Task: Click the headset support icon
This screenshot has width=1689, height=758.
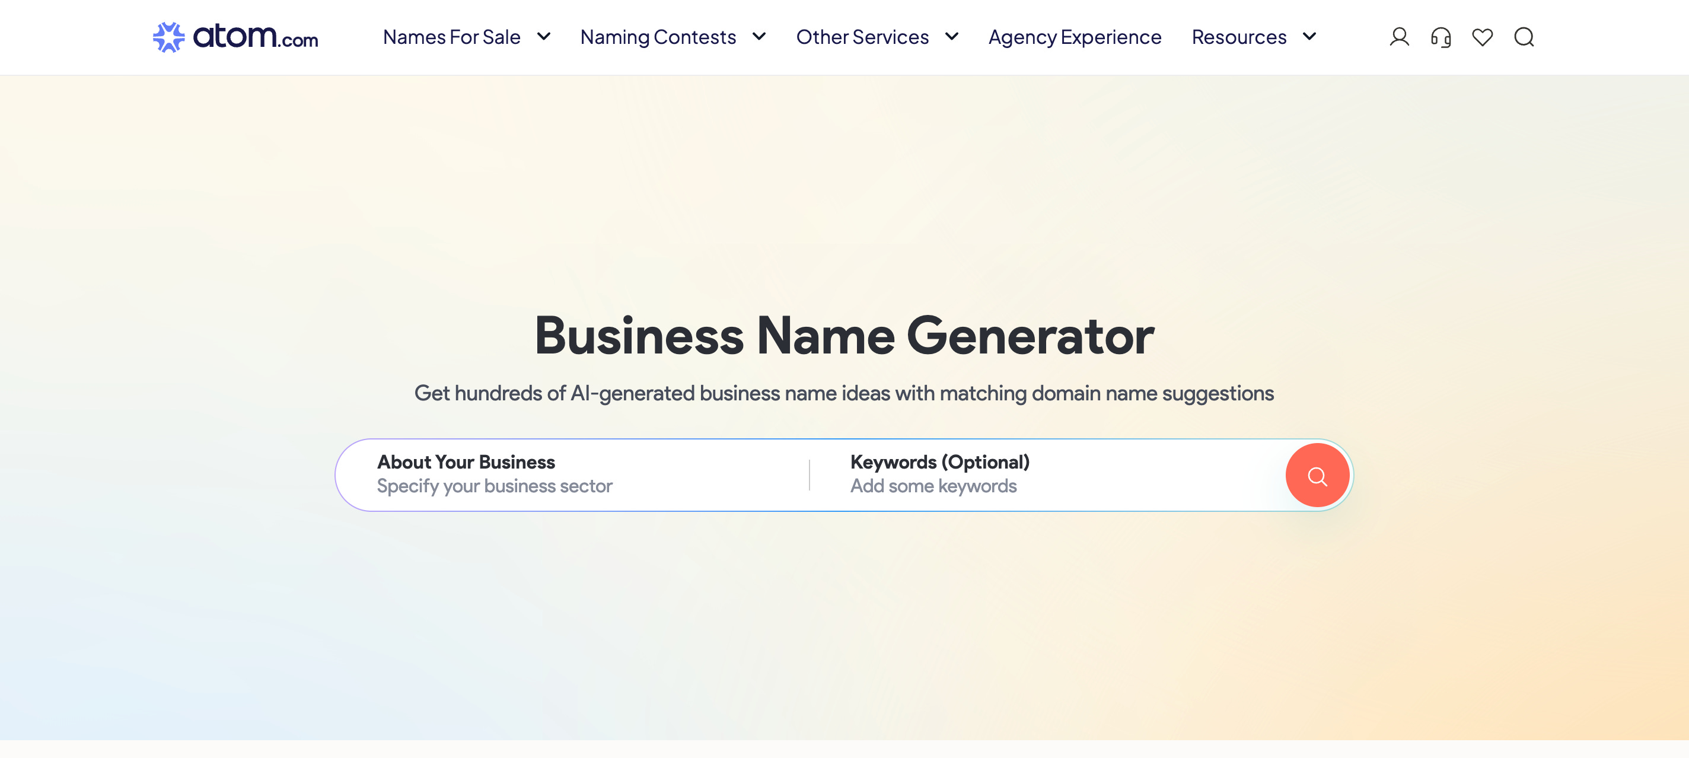Action: click(x=1441, y=37)
